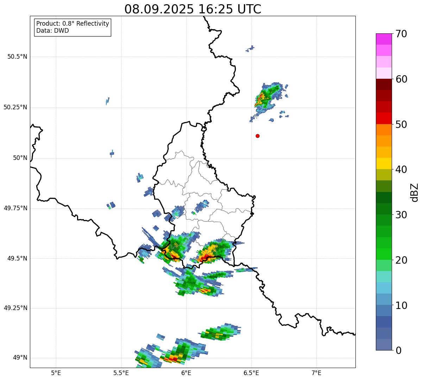Click the 'Data: DWD' label
Screen dimensions: 423x380
pyautogui.click(x=52, y=31)
